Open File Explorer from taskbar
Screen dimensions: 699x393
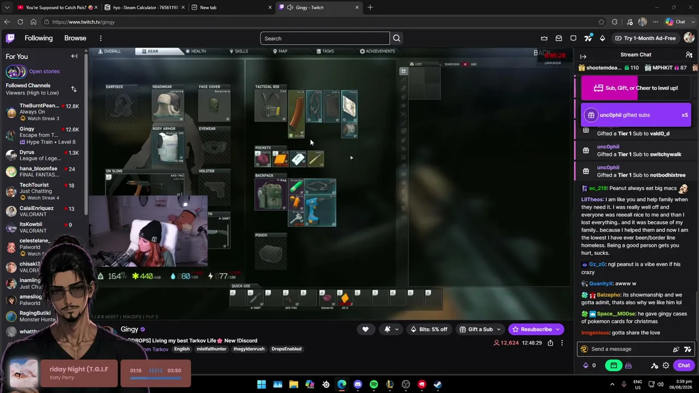(x=294, y=384)
